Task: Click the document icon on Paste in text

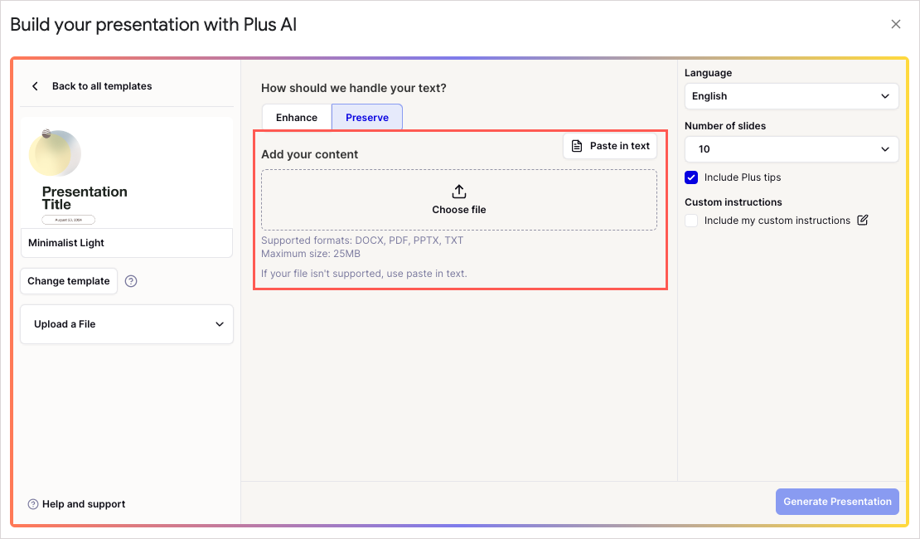Action: click(577, 146)
